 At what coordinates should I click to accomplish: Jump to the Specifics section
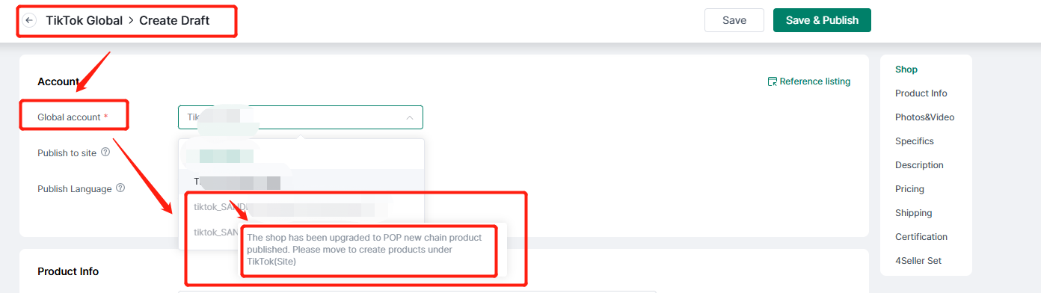coord(915,141)
